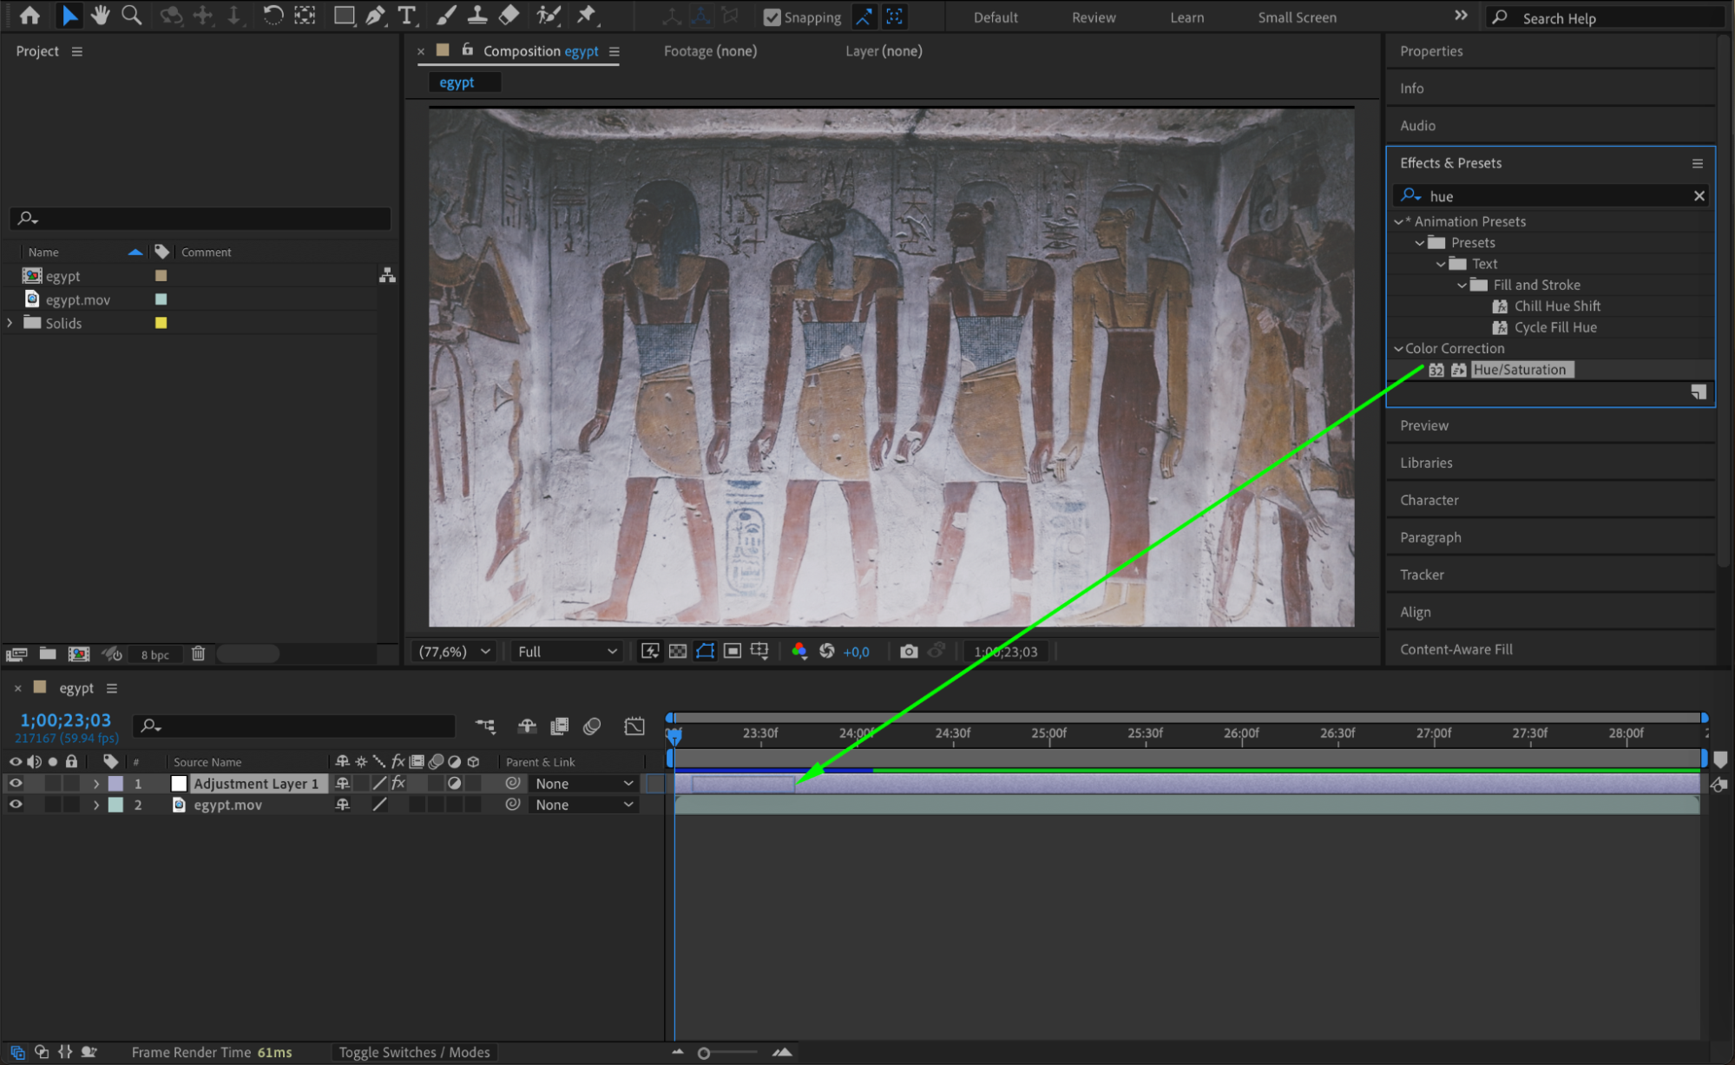
Task: Select the Hand tool
Action: (101, 15)
